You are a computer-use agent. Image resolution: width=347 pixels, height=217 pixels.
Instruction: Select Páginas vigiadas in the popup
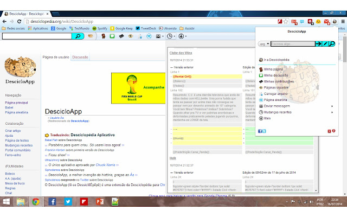pyautogui.click(x=273, y=88)
